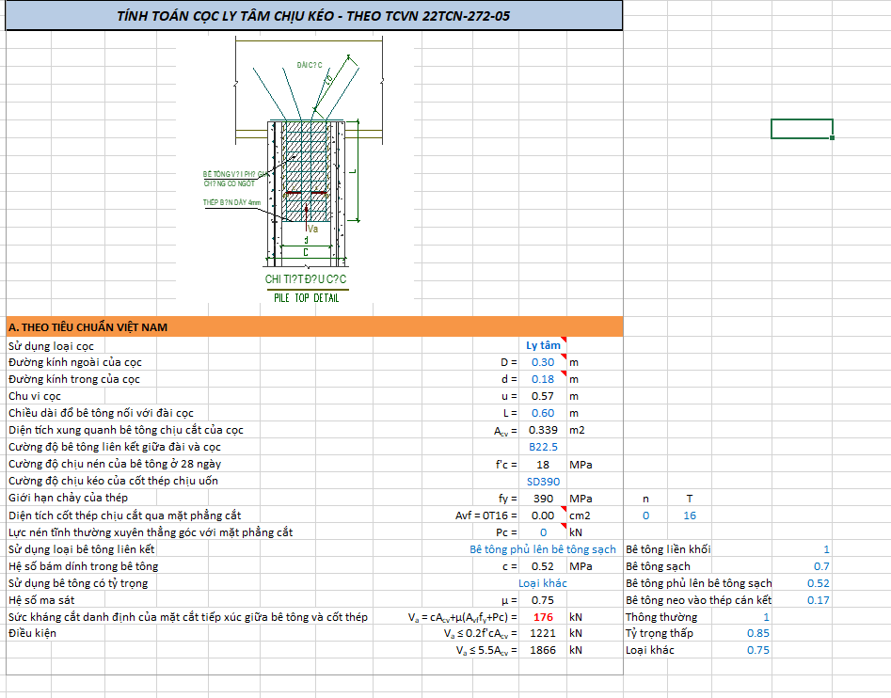Viewport: 891px width, 698px height.
Task: Click the inner diameter value 0.18
Action: click(x=543, y=379)
